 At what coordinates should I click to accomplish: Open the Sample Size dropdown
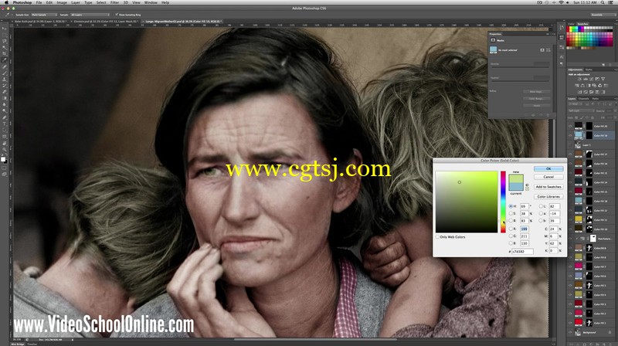coord(44,15)
